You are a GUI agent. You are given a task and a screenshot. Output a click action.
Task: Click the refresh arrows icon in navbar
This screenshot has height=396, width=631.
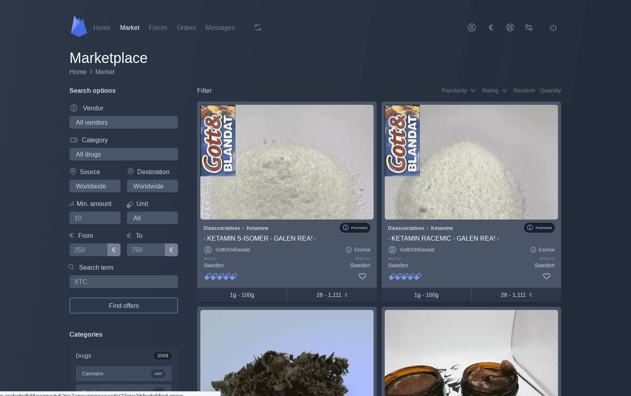[x=258, y=27]
